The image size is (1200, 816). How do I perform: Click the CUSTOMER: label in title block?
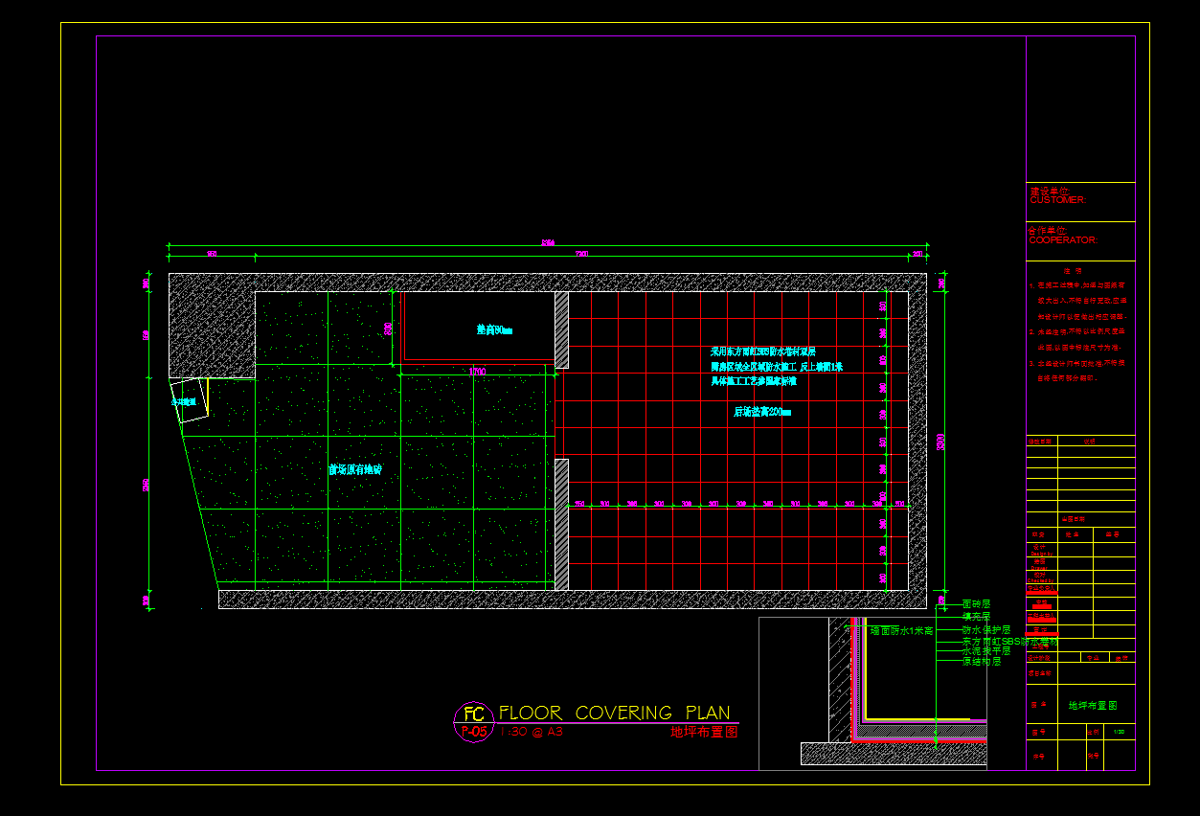pos(1057,200)
